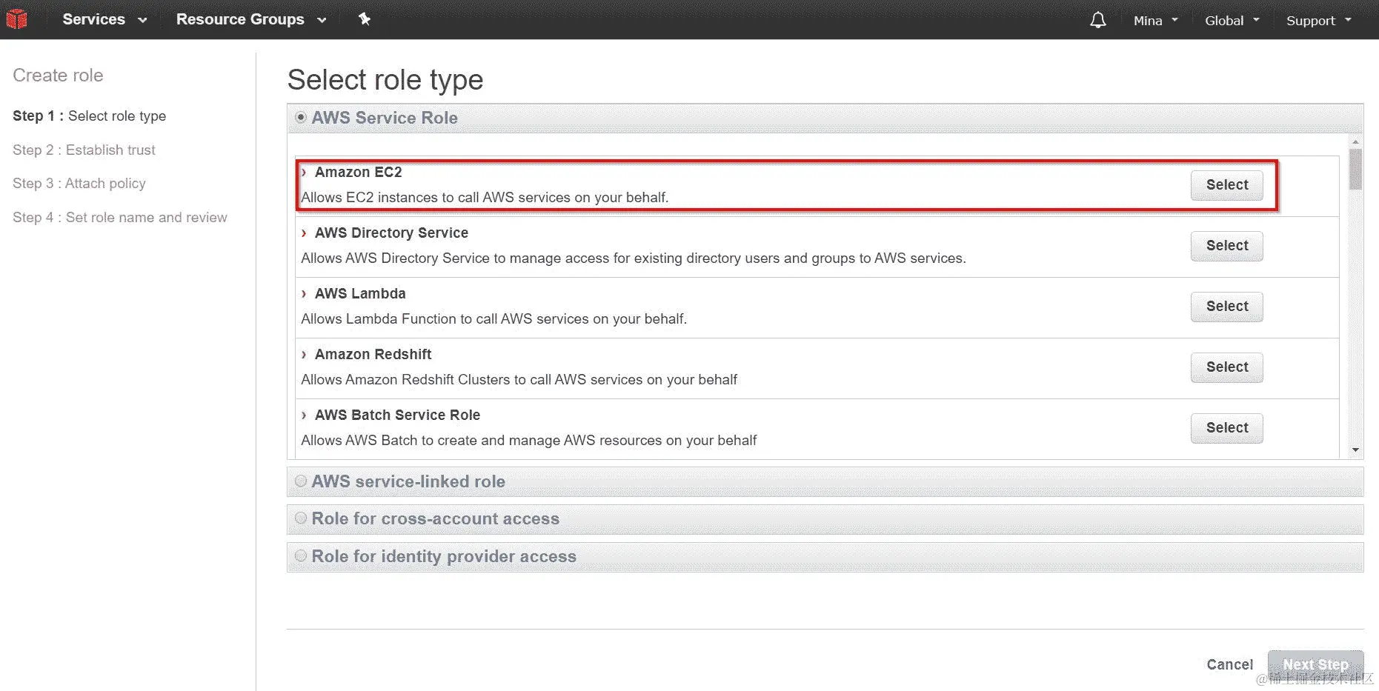Image resolution: width=1379 pixels, height=691 pixels.
Task: Click the role list scroll down arrow
Action: click(x=1355, y=450)
